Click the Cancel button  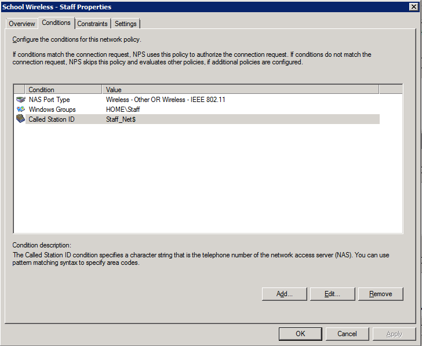point(347,334)
